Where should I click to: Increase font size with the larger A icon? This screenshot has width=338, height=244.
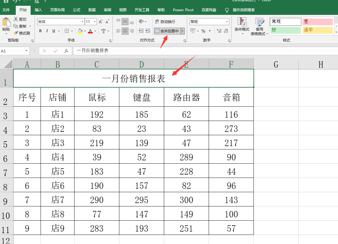(x=101, y=22)
